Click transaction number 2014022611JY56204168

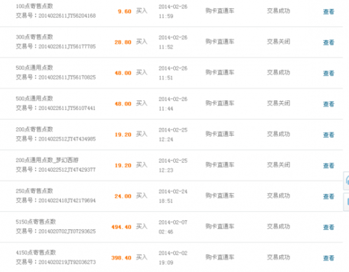67,16
